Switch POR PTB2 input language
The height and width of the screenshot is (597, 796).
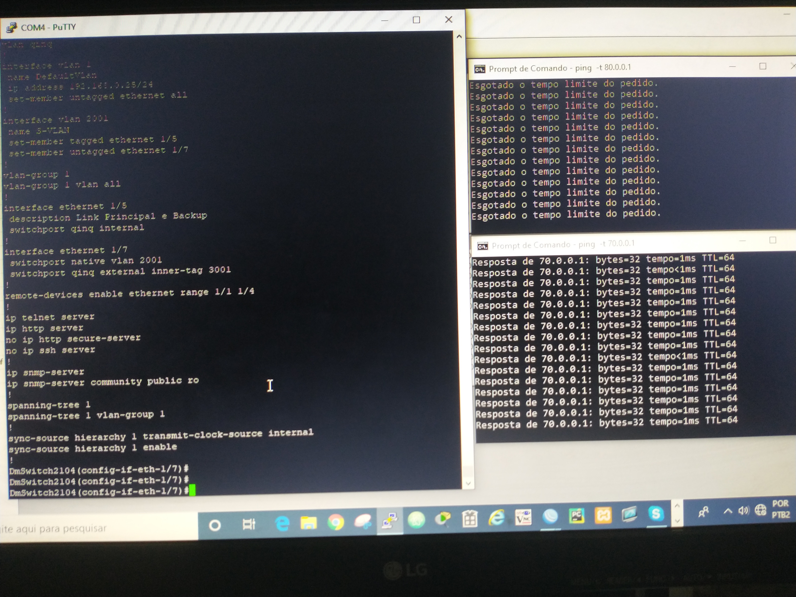point(780,509)
